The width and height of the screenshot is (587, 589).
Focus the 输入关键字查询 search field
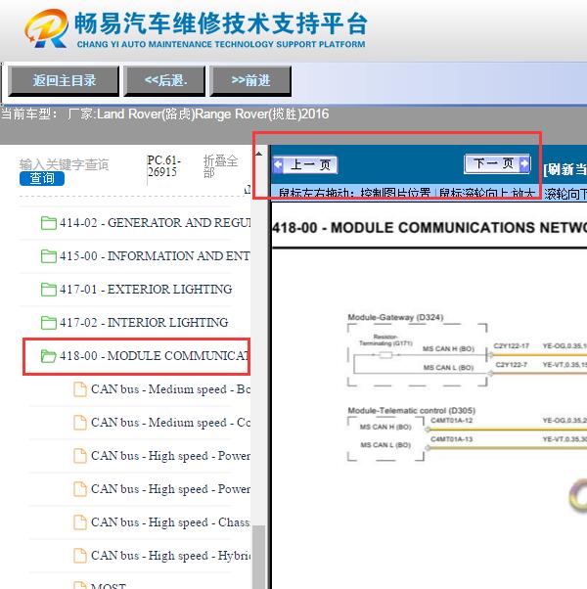64,164
